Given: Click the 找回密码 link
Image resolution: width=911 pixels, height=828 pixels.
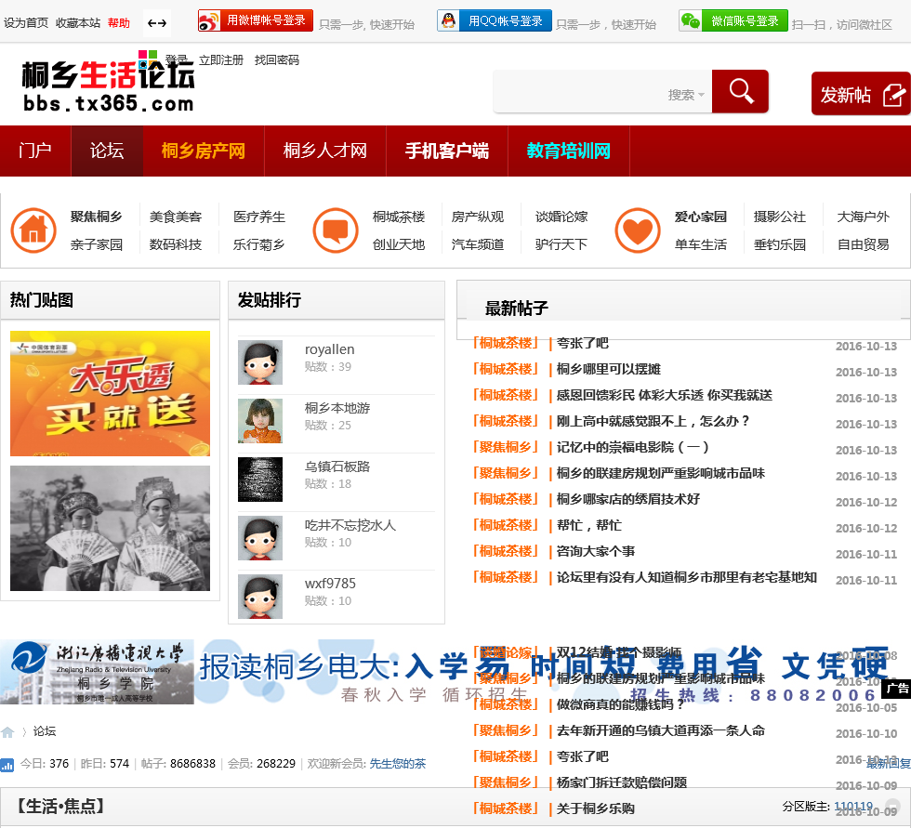Looking at the screenshot, I should (277, 60).
